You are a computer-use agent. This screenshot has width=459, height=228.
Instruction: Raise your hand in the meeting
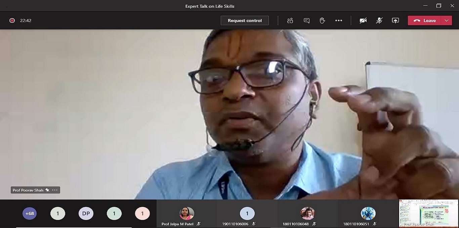322,20
